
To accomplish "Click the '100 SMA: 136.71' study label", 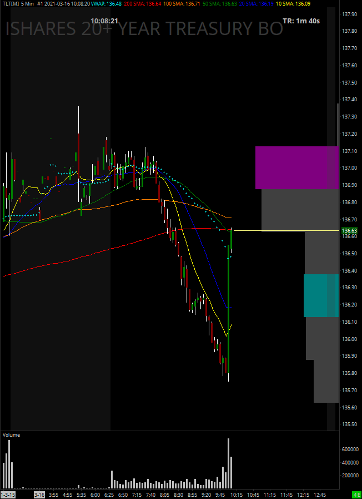I will pyautogui.click(x=181, y=3).
